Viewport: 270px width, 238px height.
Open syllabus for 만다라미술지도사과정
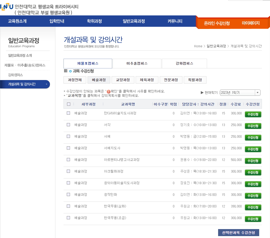tap(120, 113)
